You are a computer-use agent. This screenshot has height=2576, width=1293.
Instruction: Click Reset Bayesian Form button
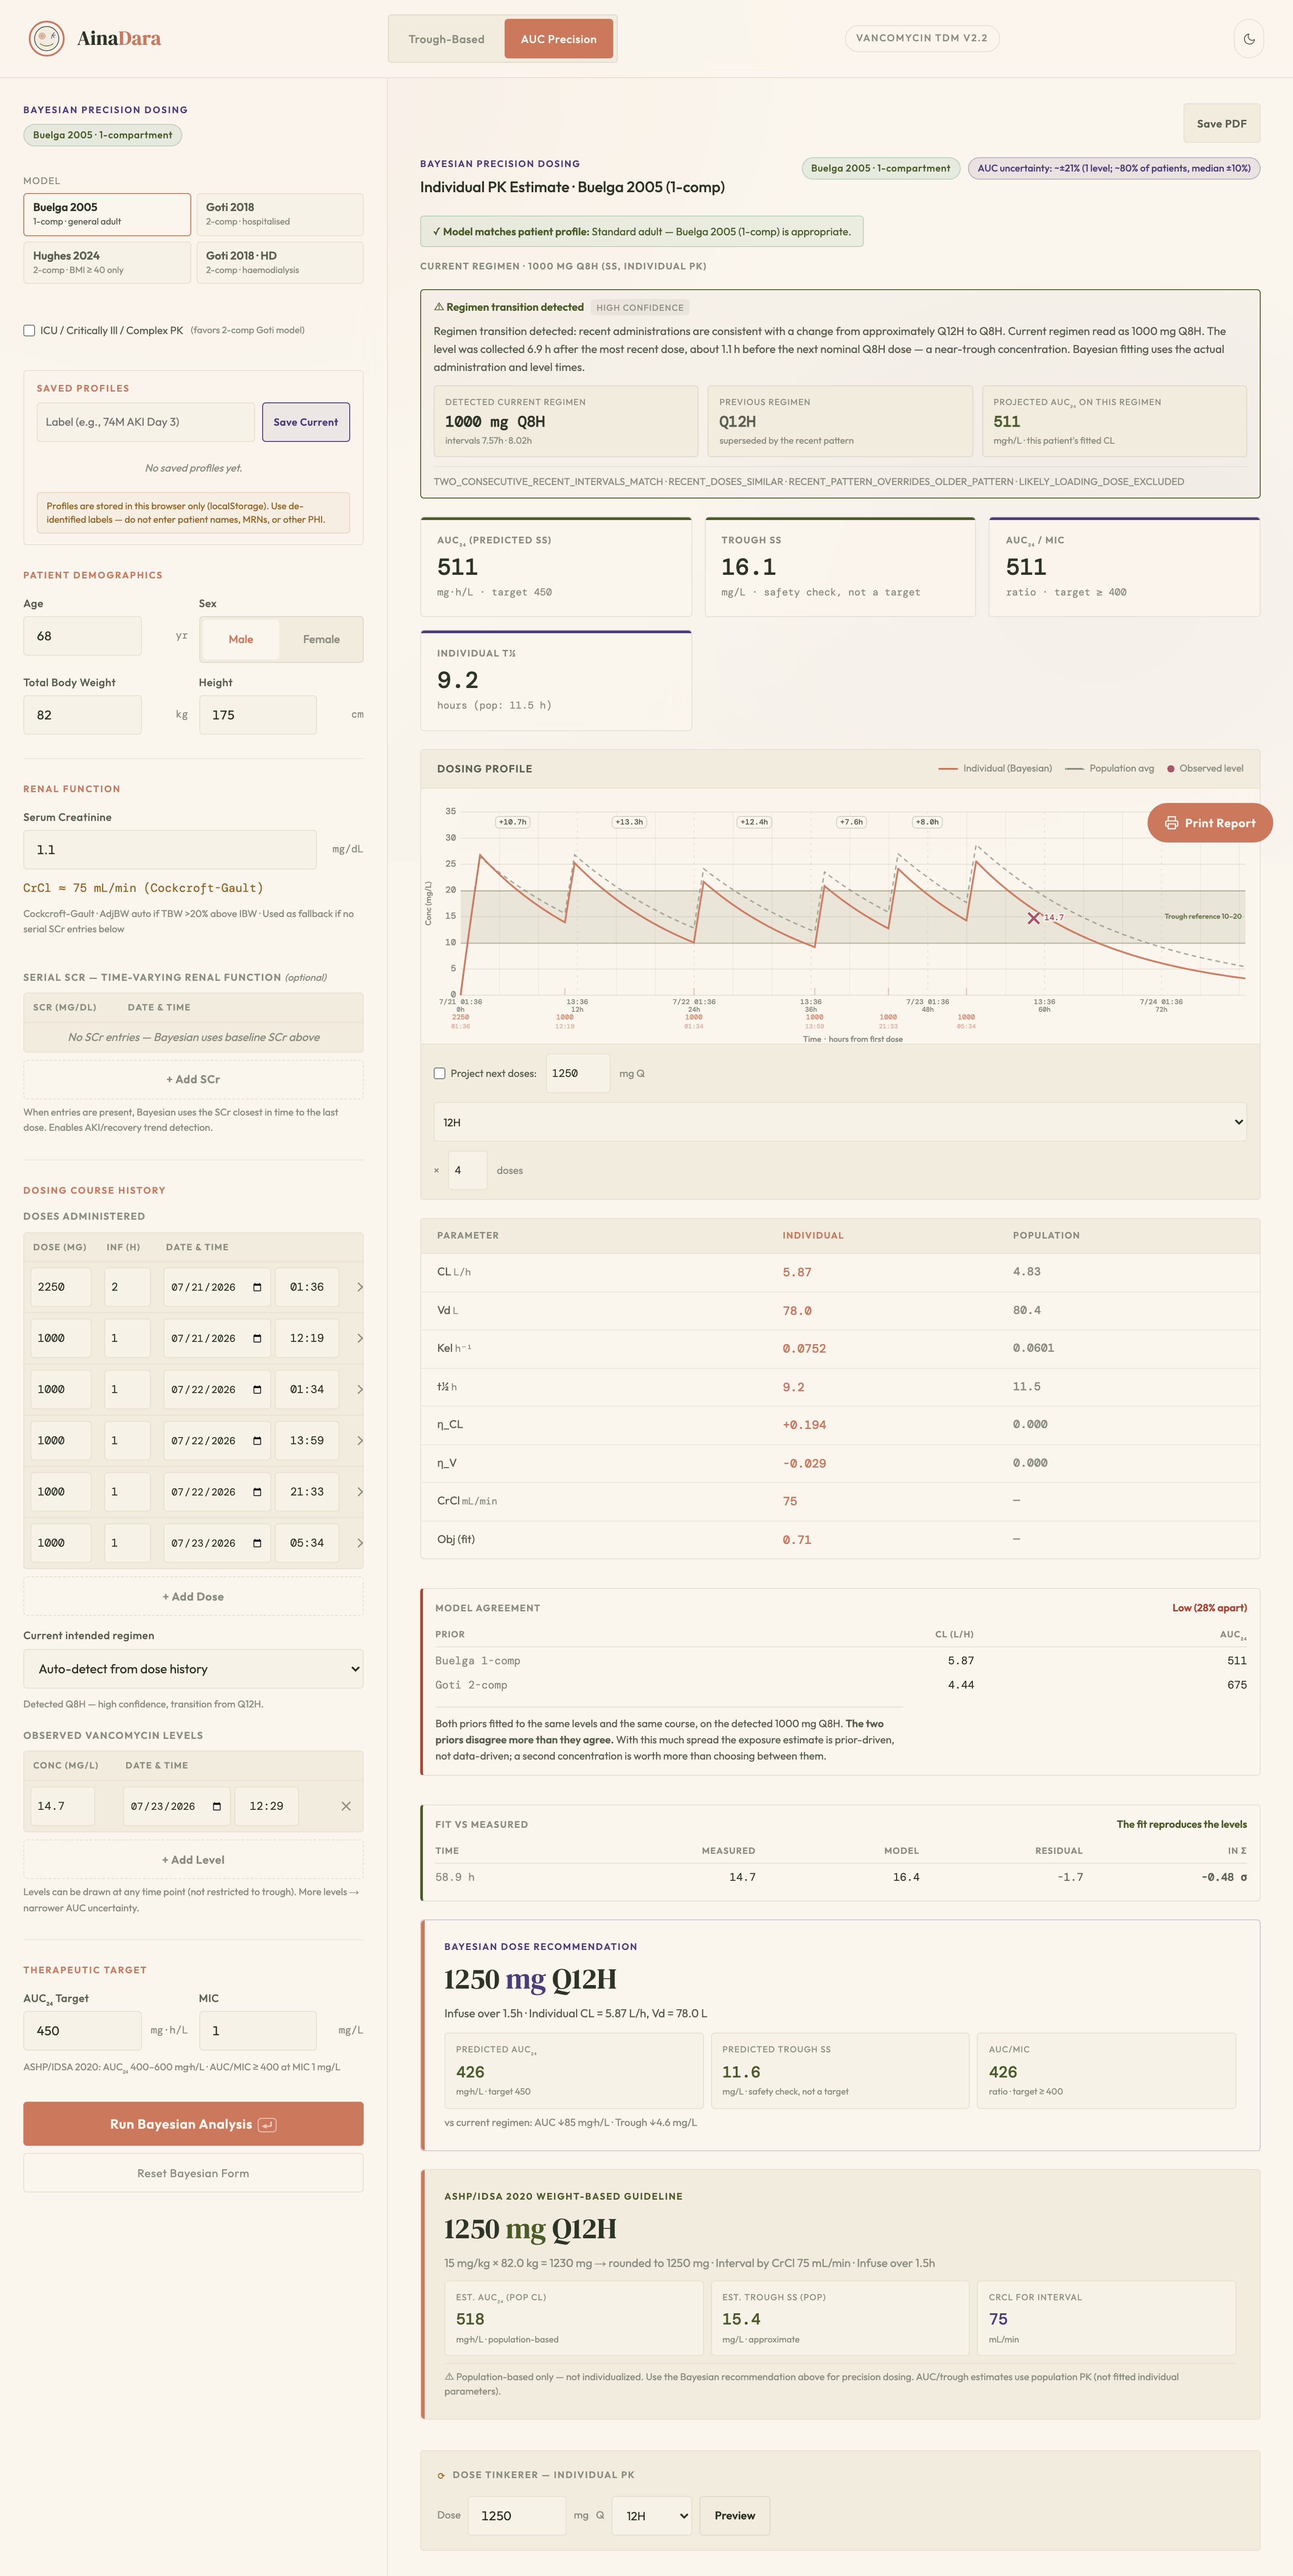(193, 2173)
